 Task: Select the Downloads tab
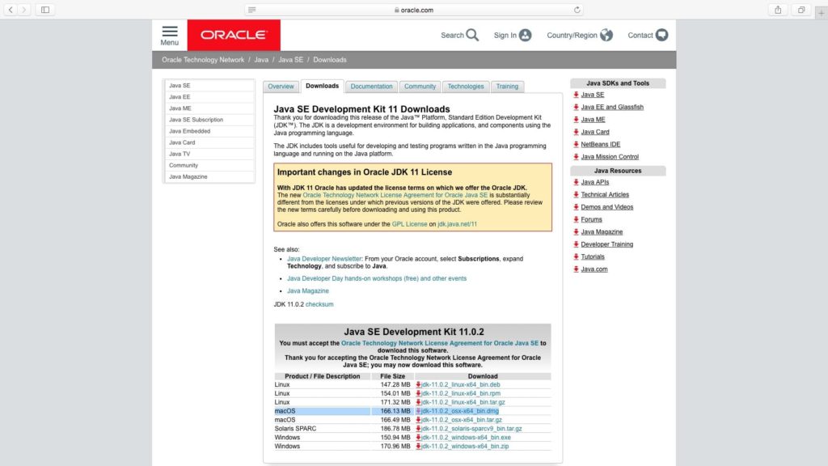click(x=322, y=86)
